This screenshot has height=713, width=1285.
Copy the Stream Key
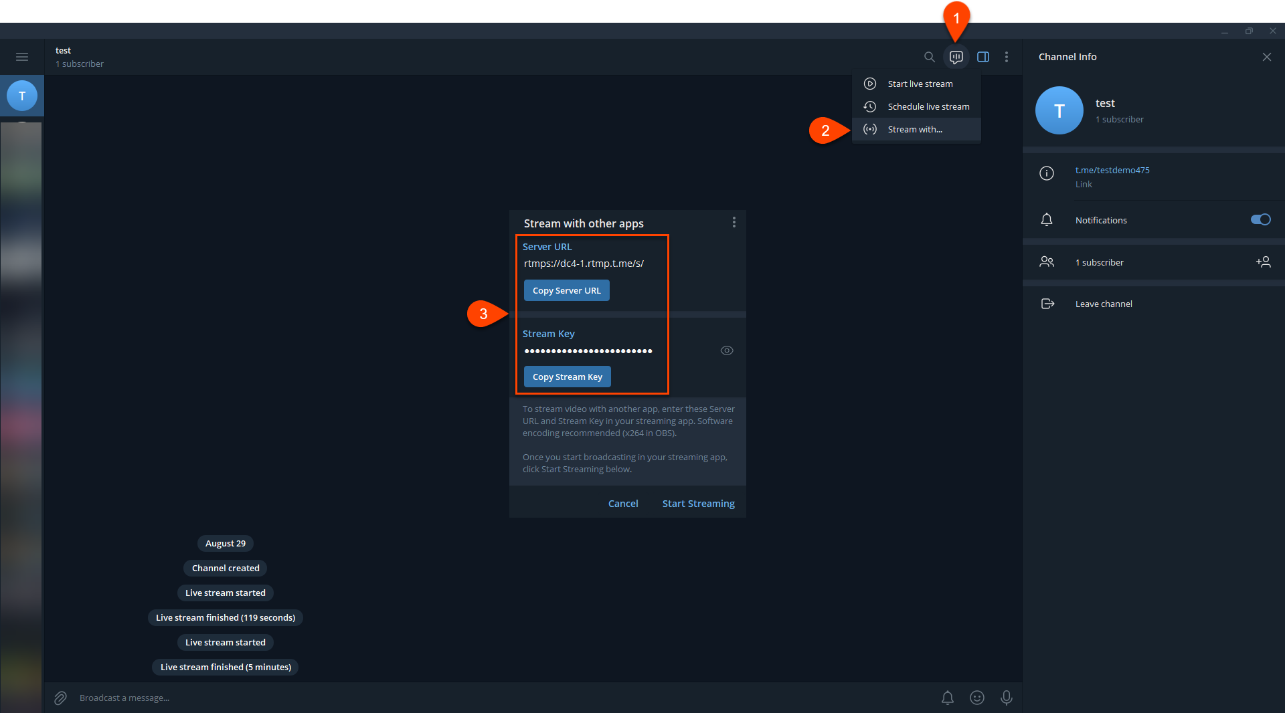click(567, 377)
